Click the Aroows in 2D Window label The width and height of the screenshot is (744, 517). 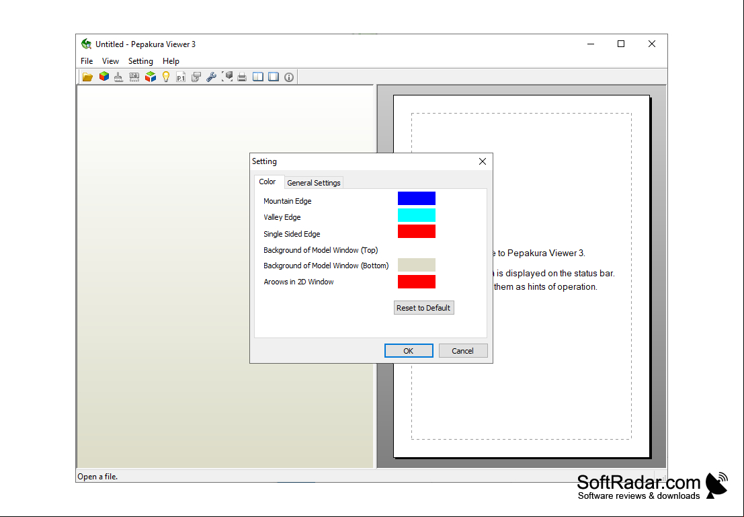point(298,282)
